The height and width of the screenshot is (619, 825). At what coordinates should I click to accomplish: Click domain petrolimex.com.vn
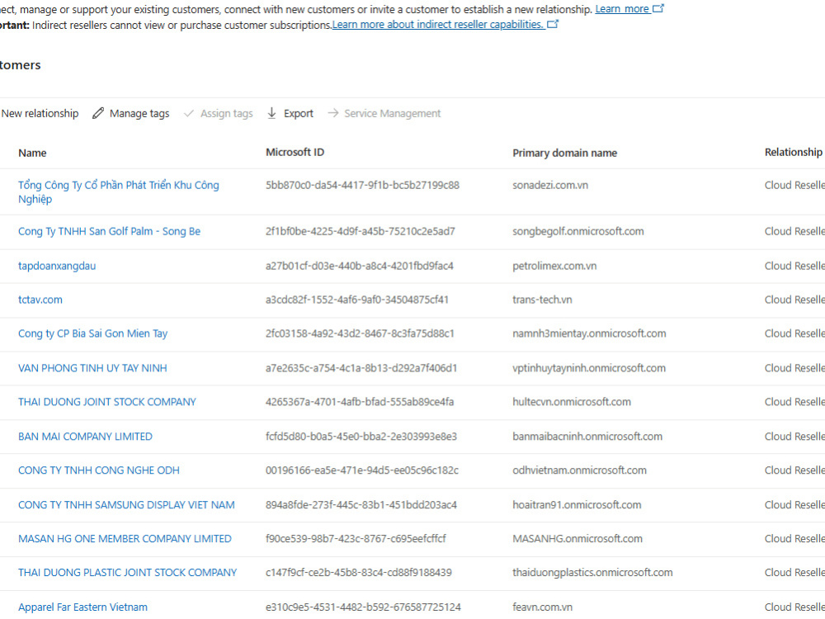click(x=554, y=266)
